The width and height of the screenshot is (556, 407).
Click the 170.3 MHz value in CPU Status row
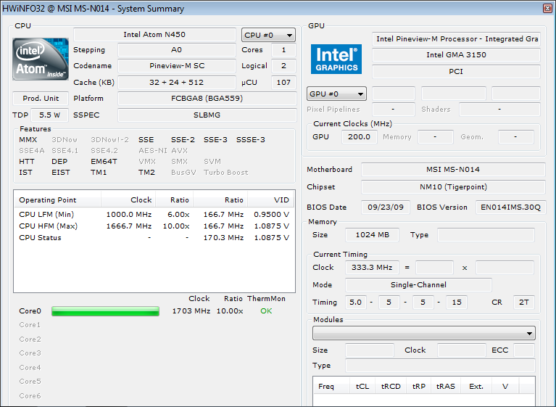[x=223, y=238]
